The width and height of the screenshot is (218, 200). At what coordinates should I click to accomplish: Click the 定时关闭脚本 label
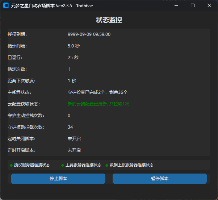pyautogui.click(x=22, y=139)
